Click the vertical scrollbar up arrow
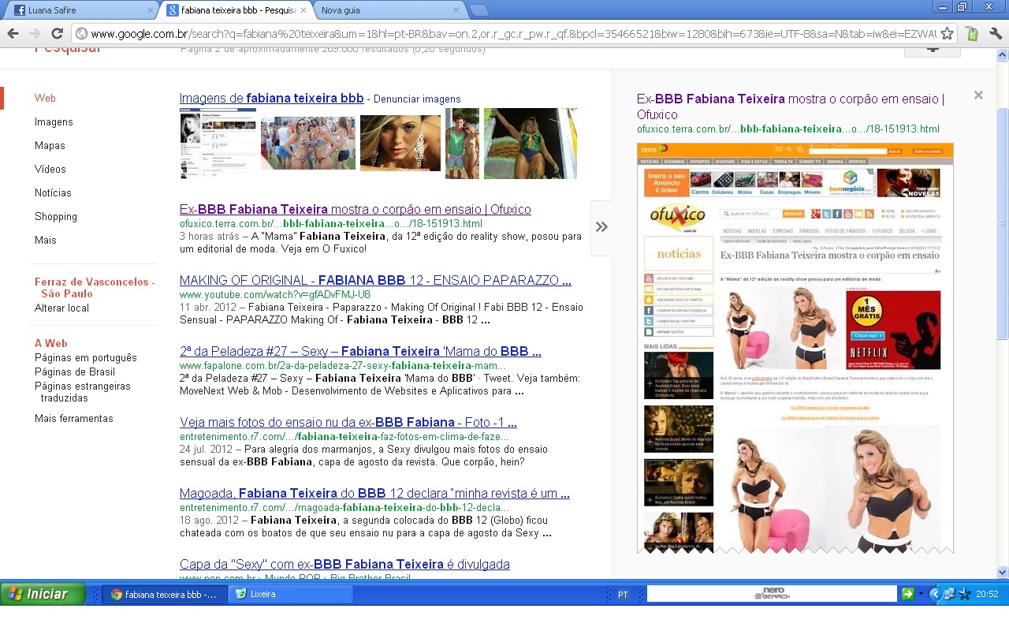Image resolution: width=1009 pixels, height=631 pixels. coord(1003,54)
